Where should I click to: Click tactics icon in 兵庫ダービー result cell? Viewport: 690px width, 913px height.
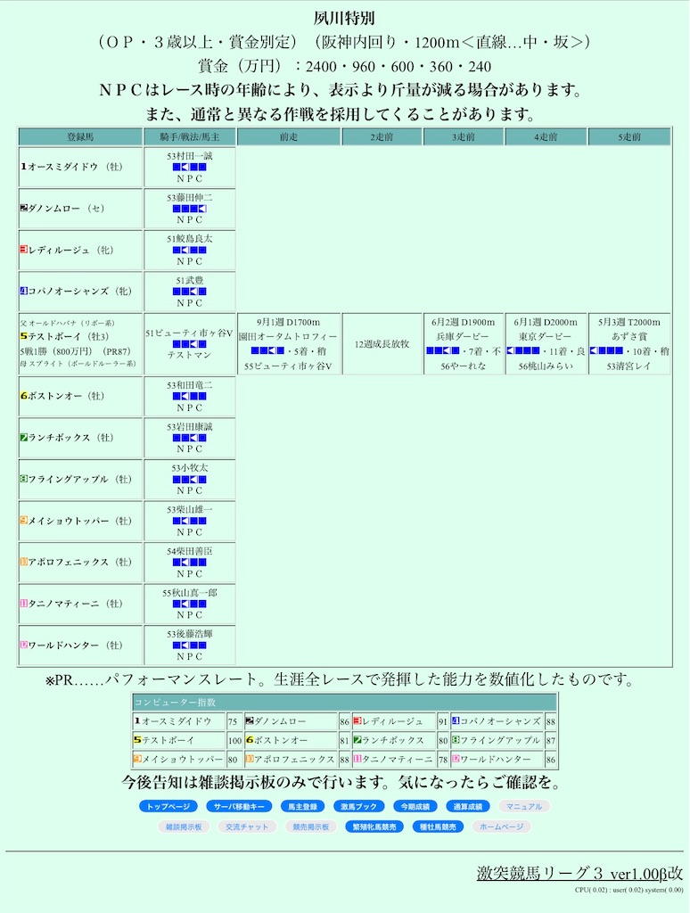[x=442, y=350]
